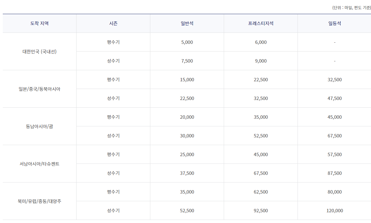Click 35,000 in 일반석 column, 북미/유럽 평수기

pos(187,192)
